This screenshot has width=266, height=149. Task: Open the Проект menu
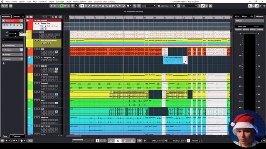pos(22,2)
